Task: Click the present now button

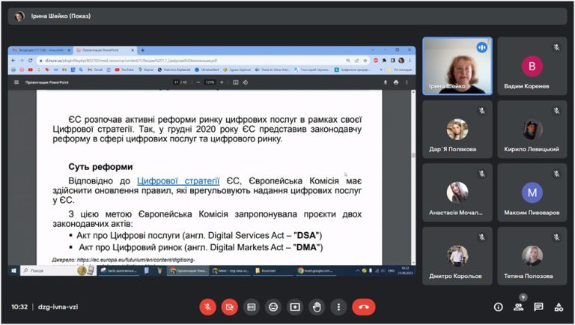Action: (295, 307)
